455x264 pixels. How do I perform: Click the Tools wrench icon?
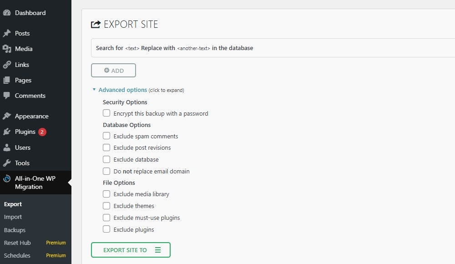pyautogui.click(x=7, y=163)
